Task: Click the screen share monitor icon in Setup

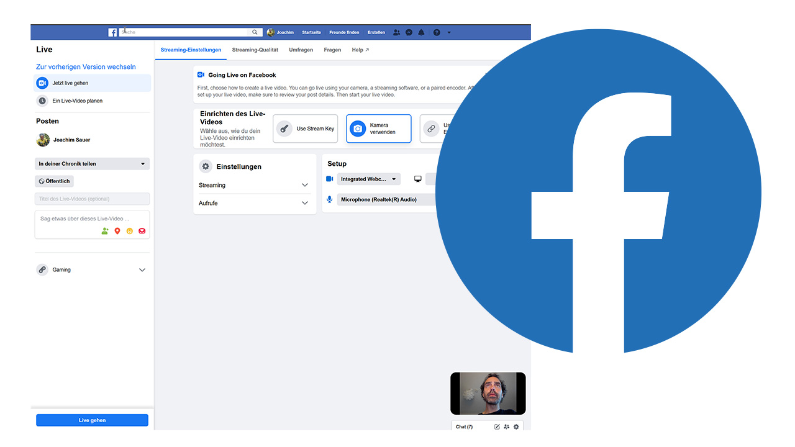Action: point(418,179)
